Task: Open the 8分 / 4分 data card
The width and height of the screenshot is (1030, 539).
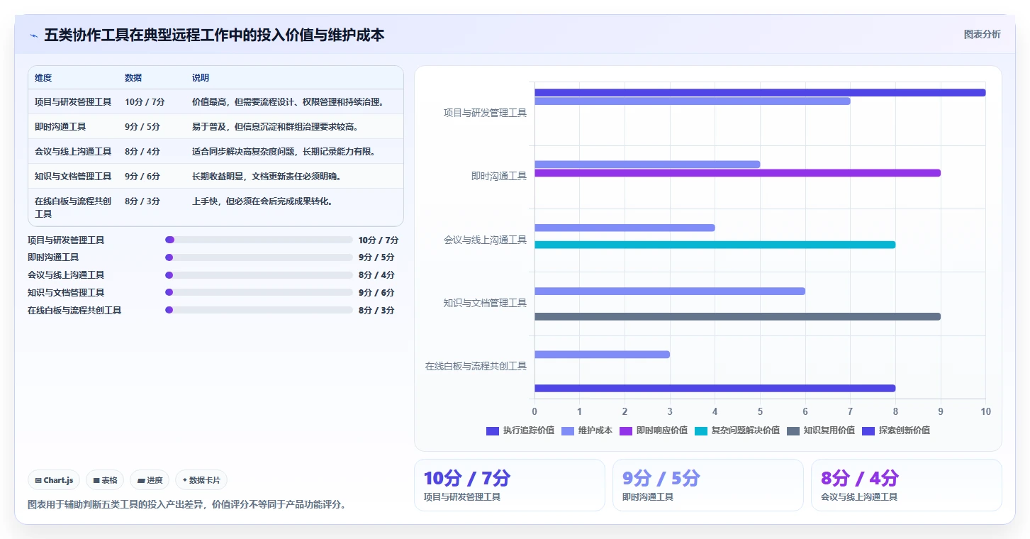Action: point(906,485)
